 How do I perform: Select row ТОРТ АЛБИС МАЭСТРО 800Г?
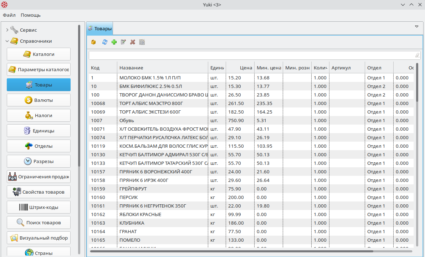point(163,103)
